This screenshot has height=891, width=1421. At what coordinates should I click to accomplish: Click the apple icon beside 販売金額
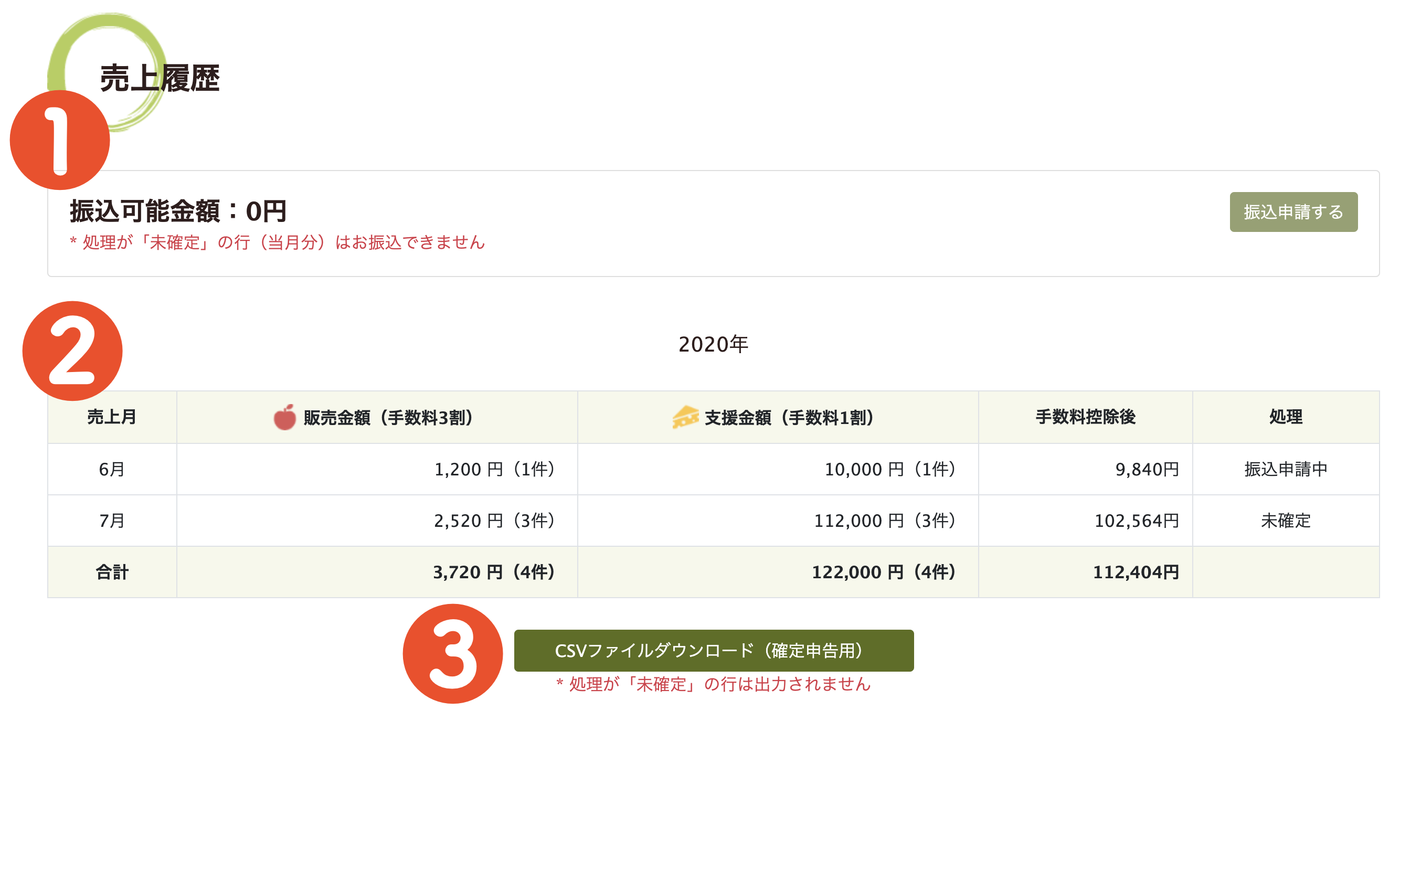284,417
